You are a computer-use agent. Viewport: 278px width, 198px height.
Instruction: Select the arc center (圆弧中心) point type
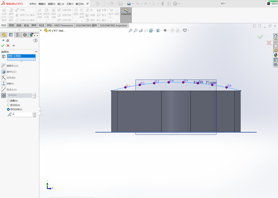[x=4, y=66]
